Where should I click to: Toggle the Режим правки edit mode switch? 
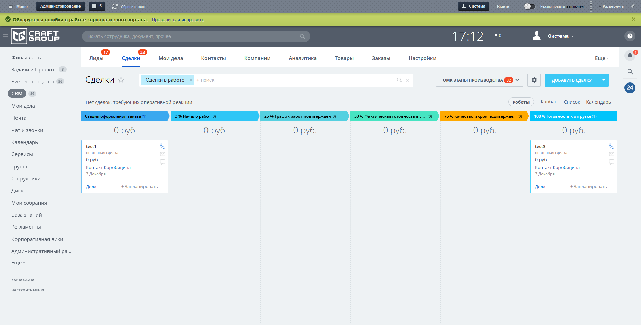tap(530, 6)
